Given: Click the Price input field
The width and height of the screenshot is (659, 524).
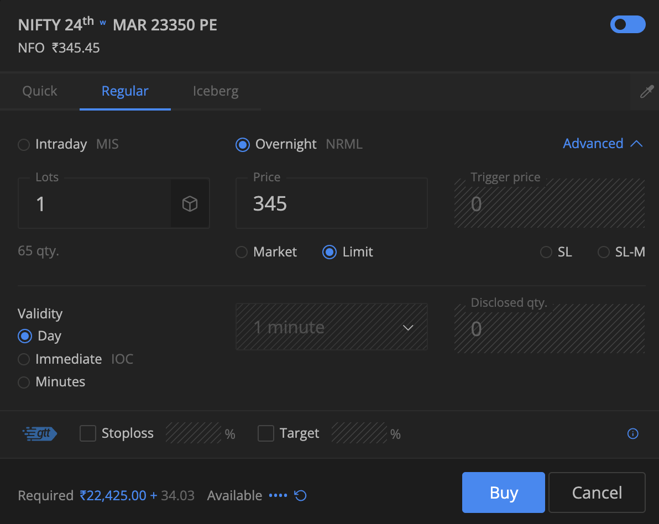Looking at the screenshot, I should [331, 204].
